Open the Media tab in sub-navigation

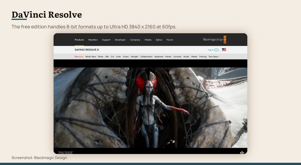(x=194, y=56)
